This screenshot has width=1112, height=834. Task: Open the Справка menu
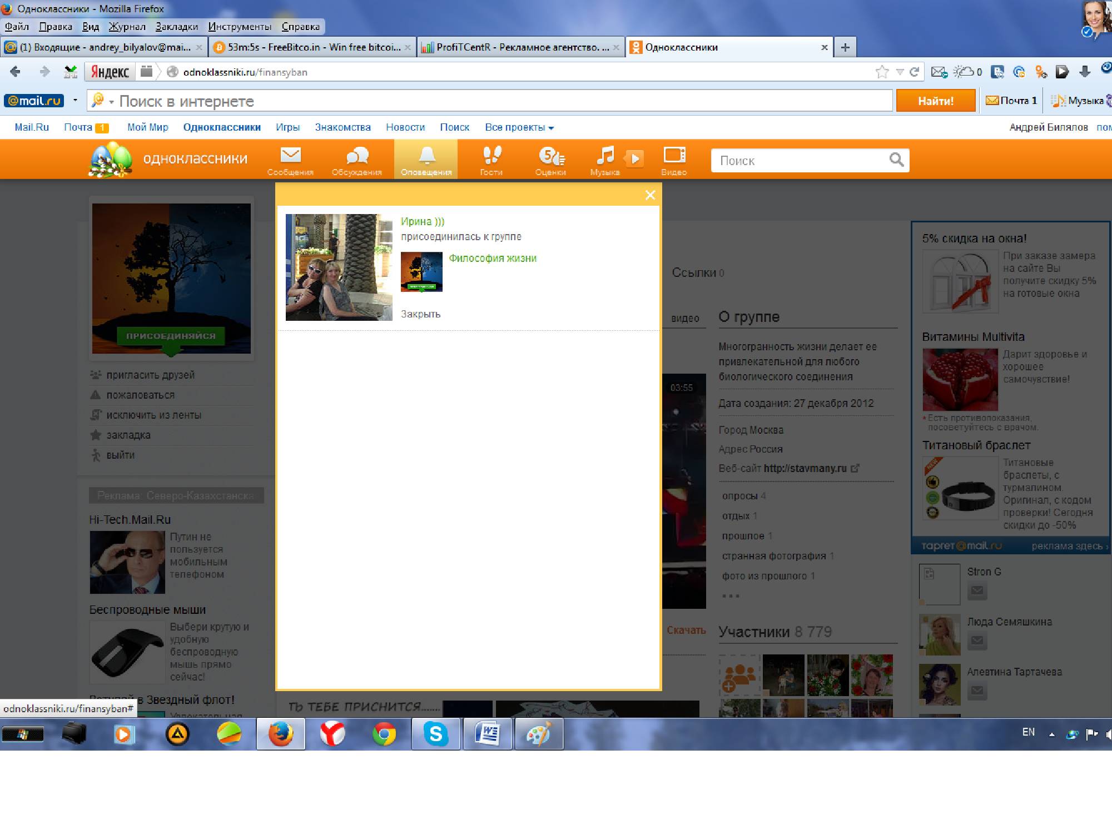[301, 27]
